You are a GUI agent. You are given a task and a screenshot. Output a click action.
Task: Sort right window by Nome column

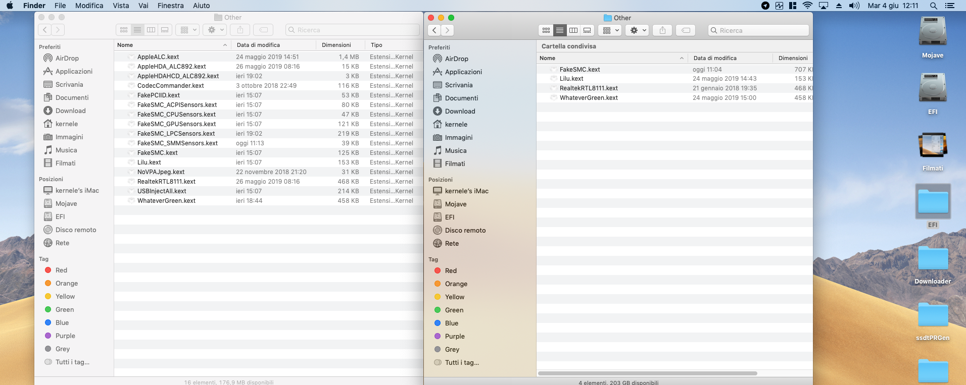click(612, 58)
